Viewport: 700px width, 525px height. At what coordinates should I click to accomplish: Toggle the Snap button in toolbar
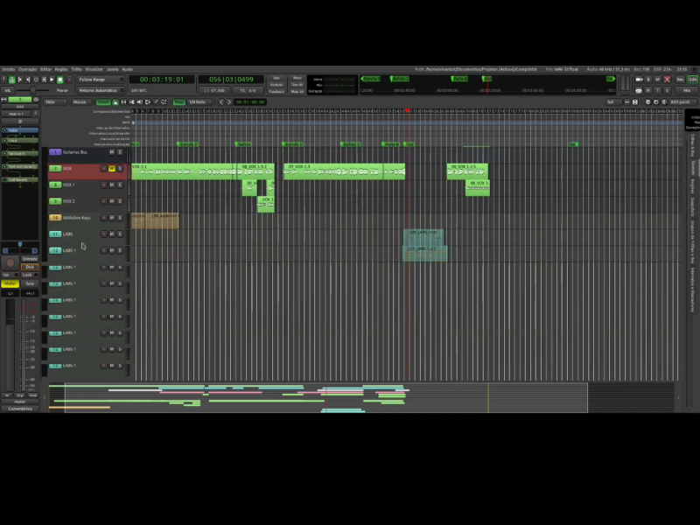click(x=178, y=101)
